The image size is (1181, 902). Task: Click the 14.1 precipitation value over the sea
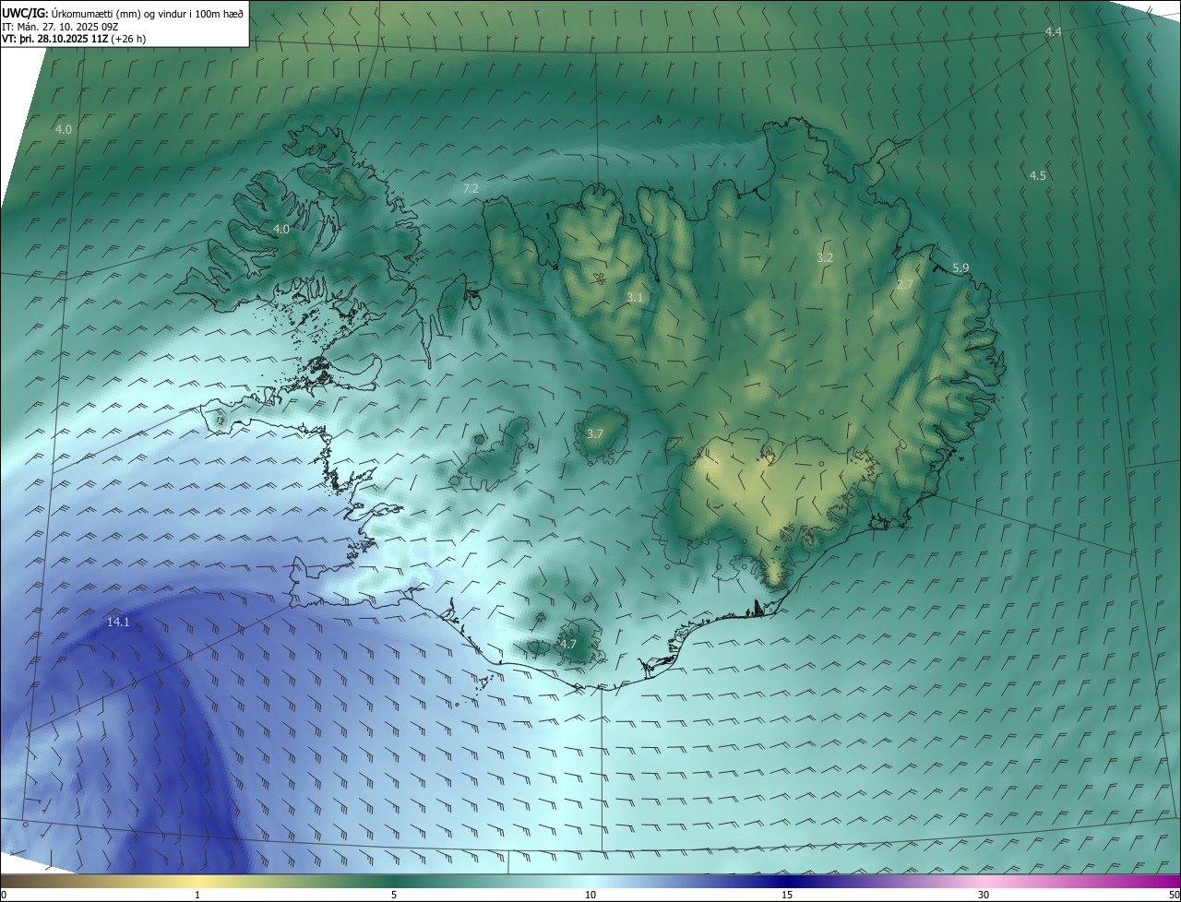pyautogui.click(x=118, y=623)
